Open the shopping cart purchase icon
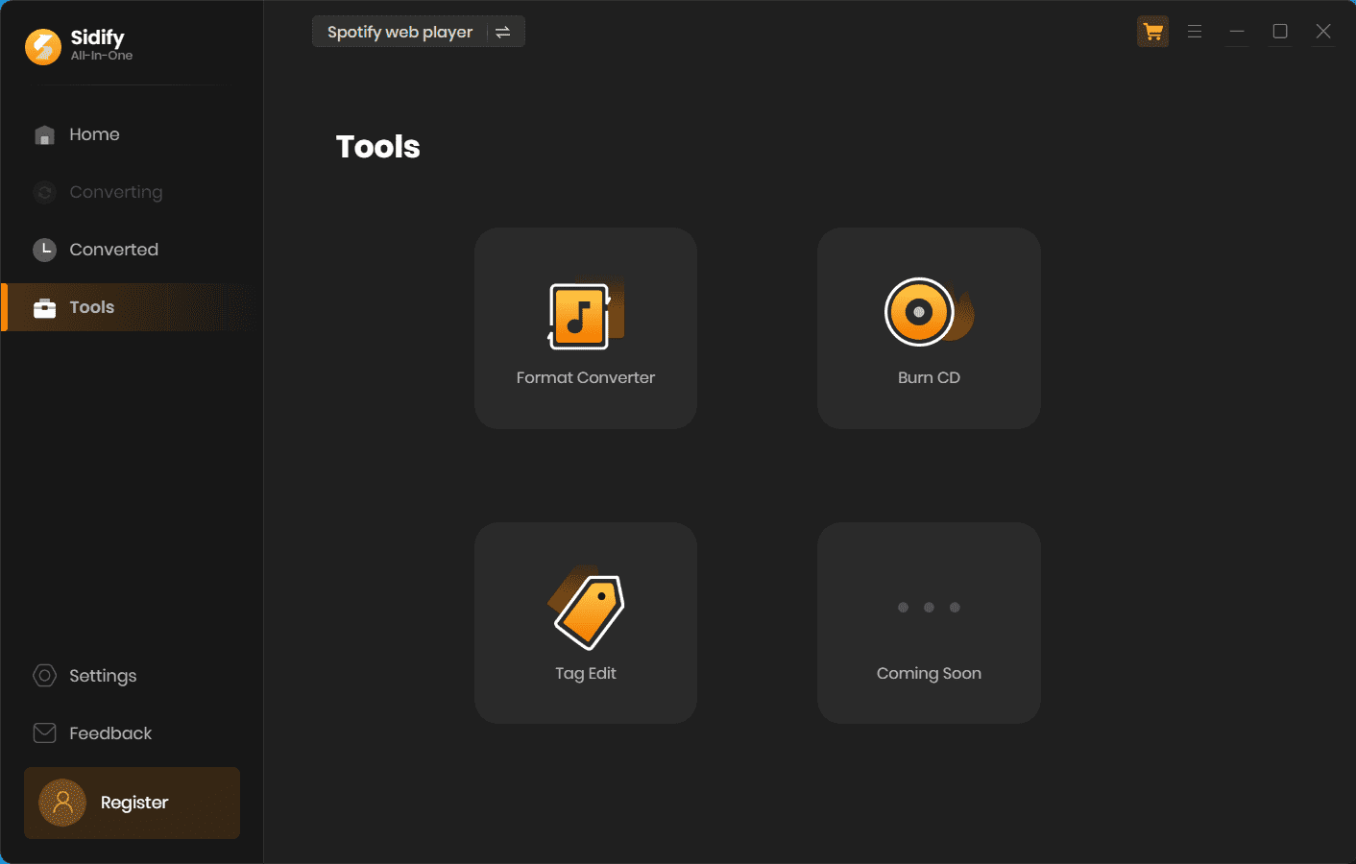Image resolution: width=1356 pixels, height=864 pixels. click(1152, 32)
